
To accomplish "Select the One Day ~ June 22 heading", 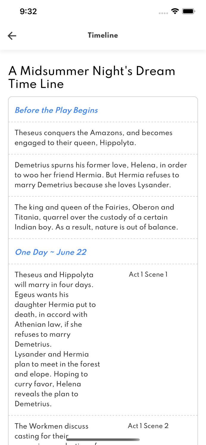I will point(51,252).
